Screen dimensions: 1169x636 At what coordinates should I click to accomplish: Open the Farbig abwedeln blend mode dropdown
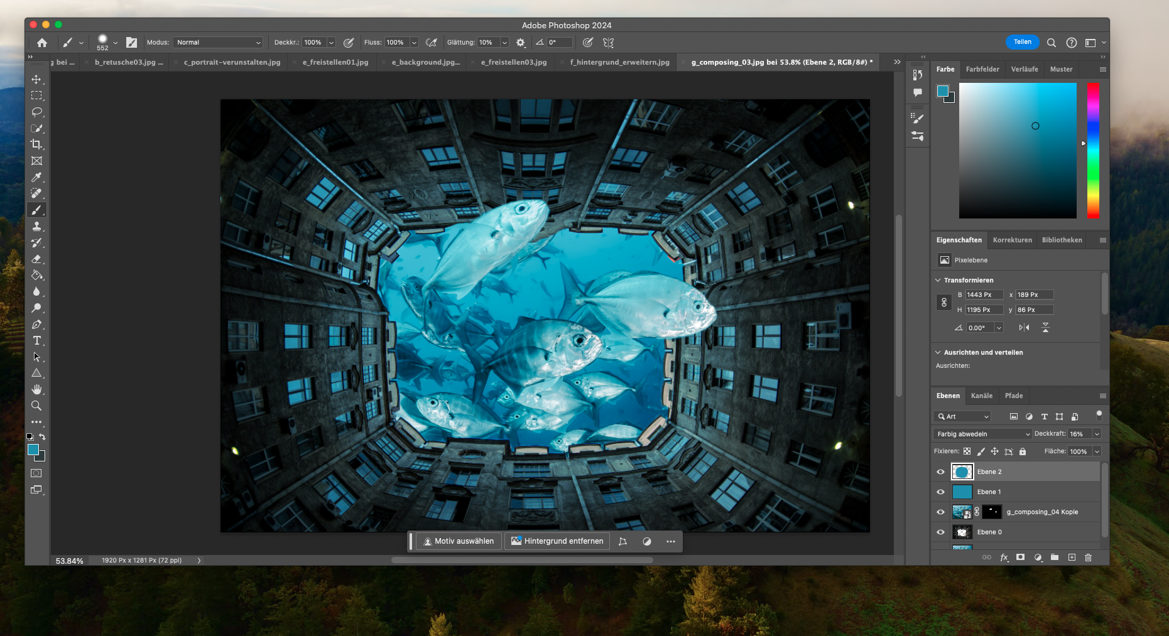(982, 434)
